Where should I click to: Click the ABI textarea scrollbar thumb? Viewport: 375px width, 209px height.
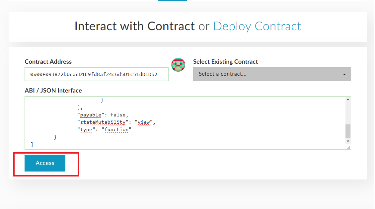pyautogui.click(x=348, y=131)
